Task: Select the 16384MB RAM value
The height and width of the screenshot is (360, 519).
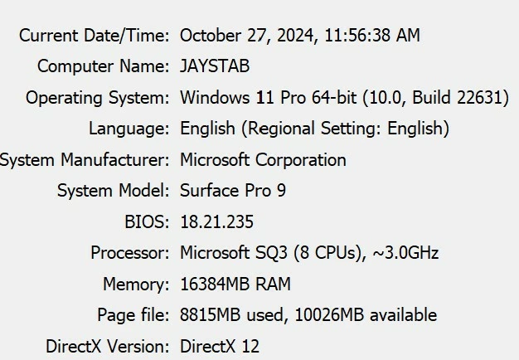Action: point(235,285)
